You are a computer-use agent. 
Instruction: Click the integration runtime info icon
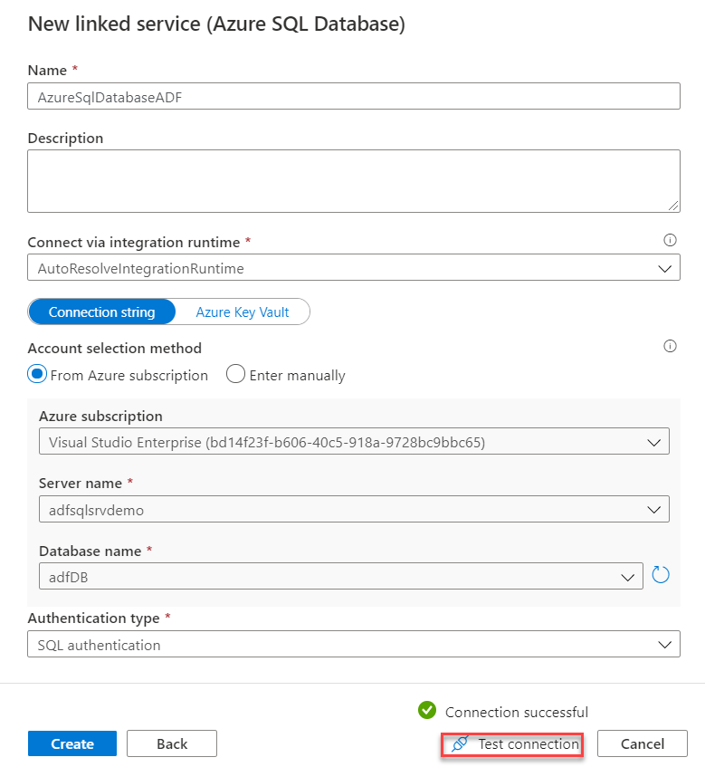[x=671, y=240]
